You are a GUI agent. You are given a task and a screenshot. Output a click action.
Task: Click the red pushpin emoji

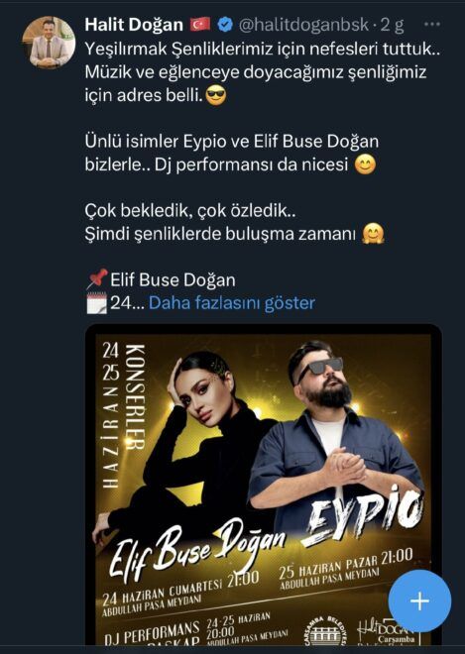coord(97,279)
